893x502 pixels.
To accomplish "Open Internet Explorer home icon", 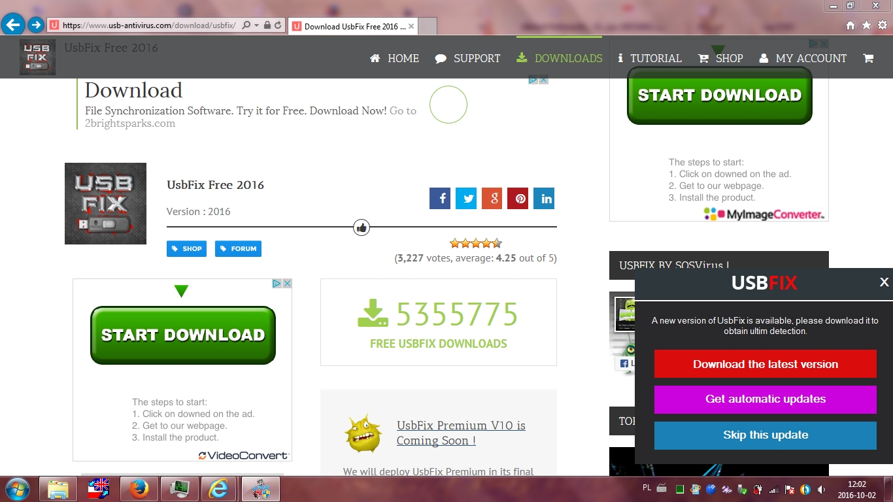I will click(851, 25).
